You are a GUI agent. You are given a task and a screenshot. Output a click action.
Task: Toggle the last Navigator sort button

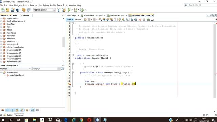[x=37, y=110]
